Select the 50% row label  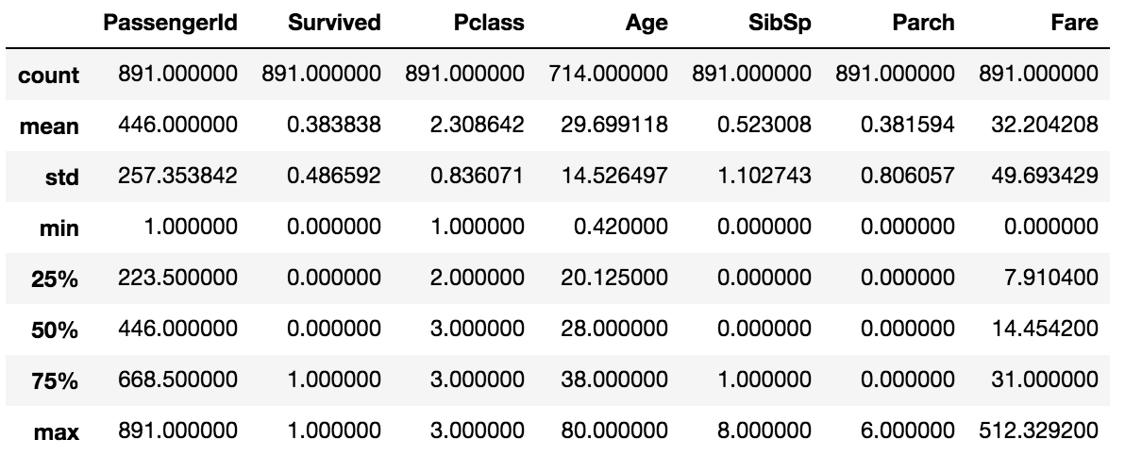pyautogui.click(x=57, y=330)
